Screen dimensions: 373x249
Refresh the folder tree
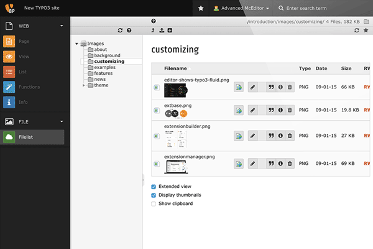click(119, 30)
